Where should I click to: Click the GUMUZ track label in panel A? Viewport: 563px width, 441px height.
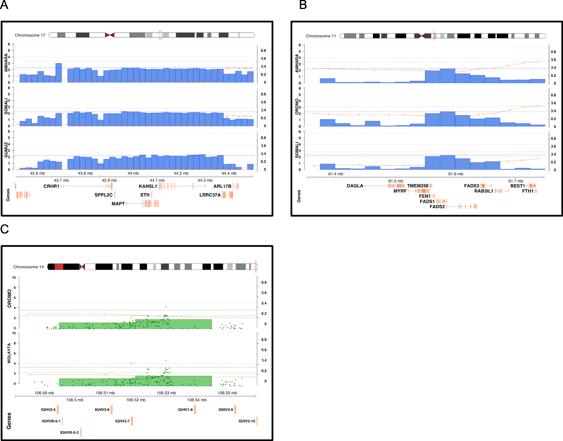click(6, 150)
